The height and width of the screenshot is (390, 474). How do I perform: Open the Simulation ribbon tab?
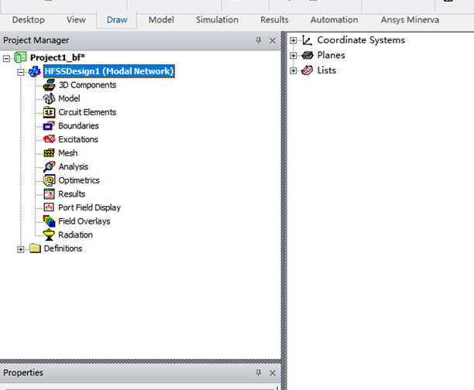pyautogui.click(x=217, y=20)
